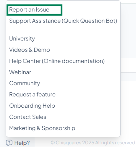Open Help Center (Online documentation)
Screen dimensions: 136x147
57,61
